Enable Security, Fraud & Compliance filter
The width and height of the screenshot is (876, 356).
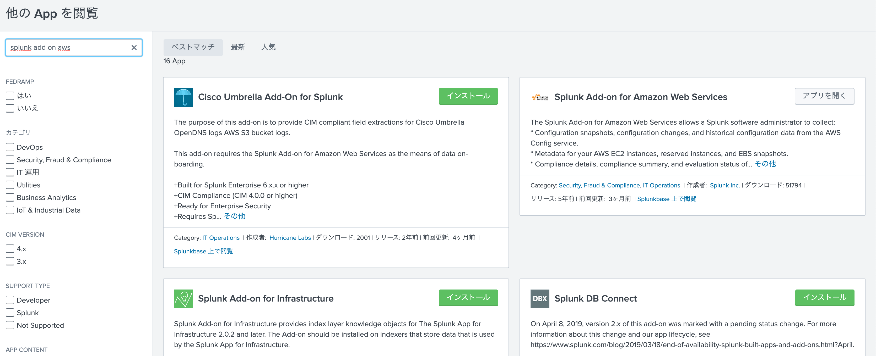point(10,160)
